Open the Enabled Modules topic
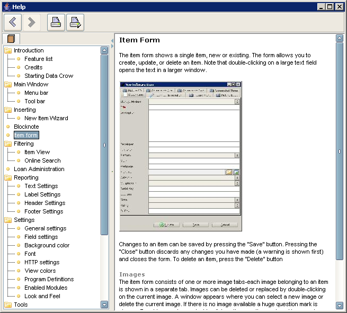The width and height of the screenshot is (347, 313). tap(46, 288)
